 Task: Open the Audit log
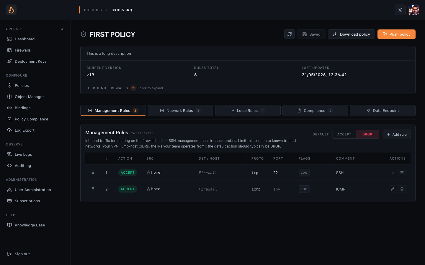coord(35,165)
